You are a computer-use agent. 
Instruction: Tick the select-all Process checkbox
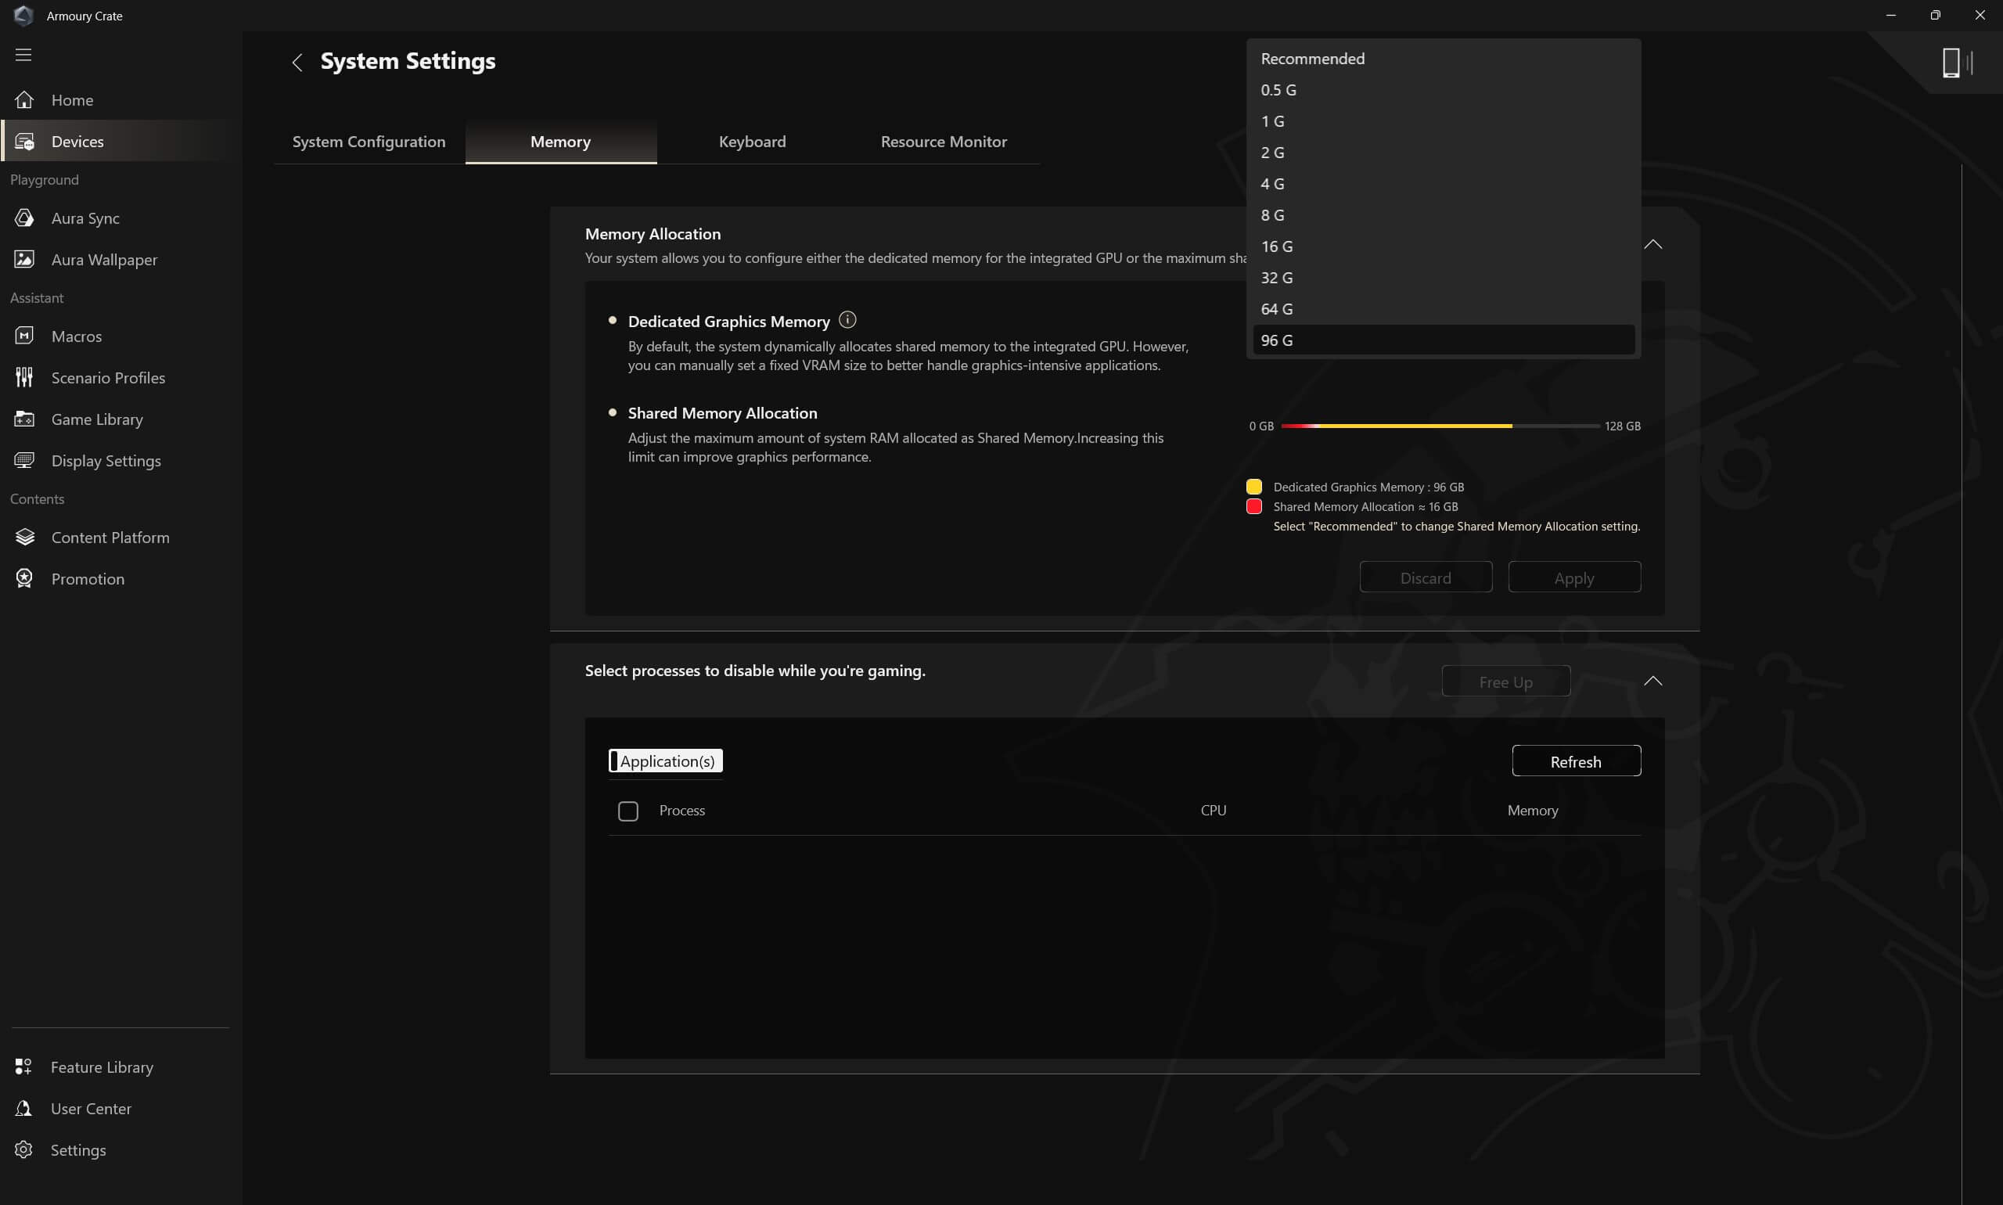pos(628,811)
